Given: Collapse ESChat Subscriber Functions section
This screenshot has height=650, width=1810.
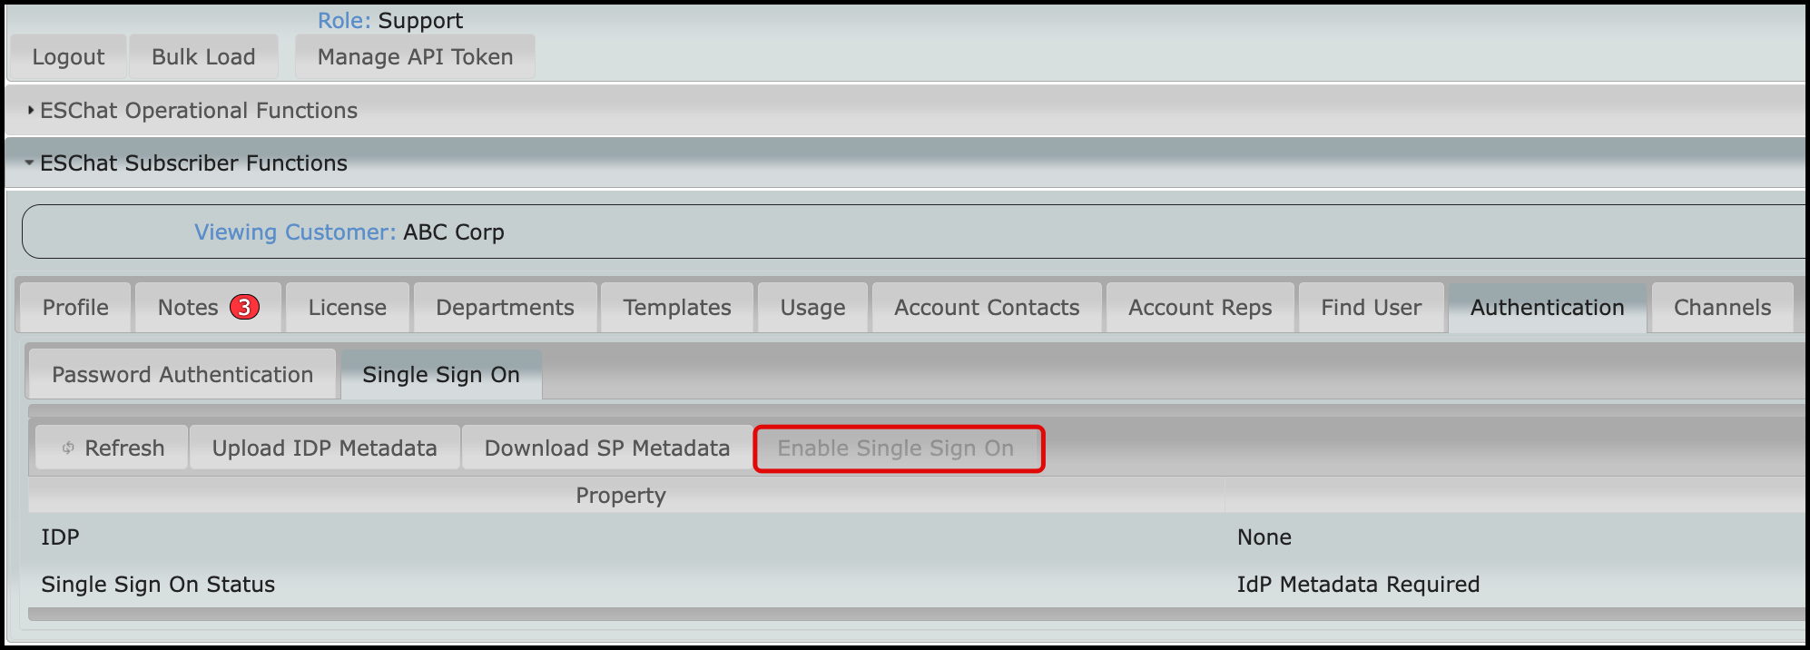Looking at the screenshot, I should point(193,163).
